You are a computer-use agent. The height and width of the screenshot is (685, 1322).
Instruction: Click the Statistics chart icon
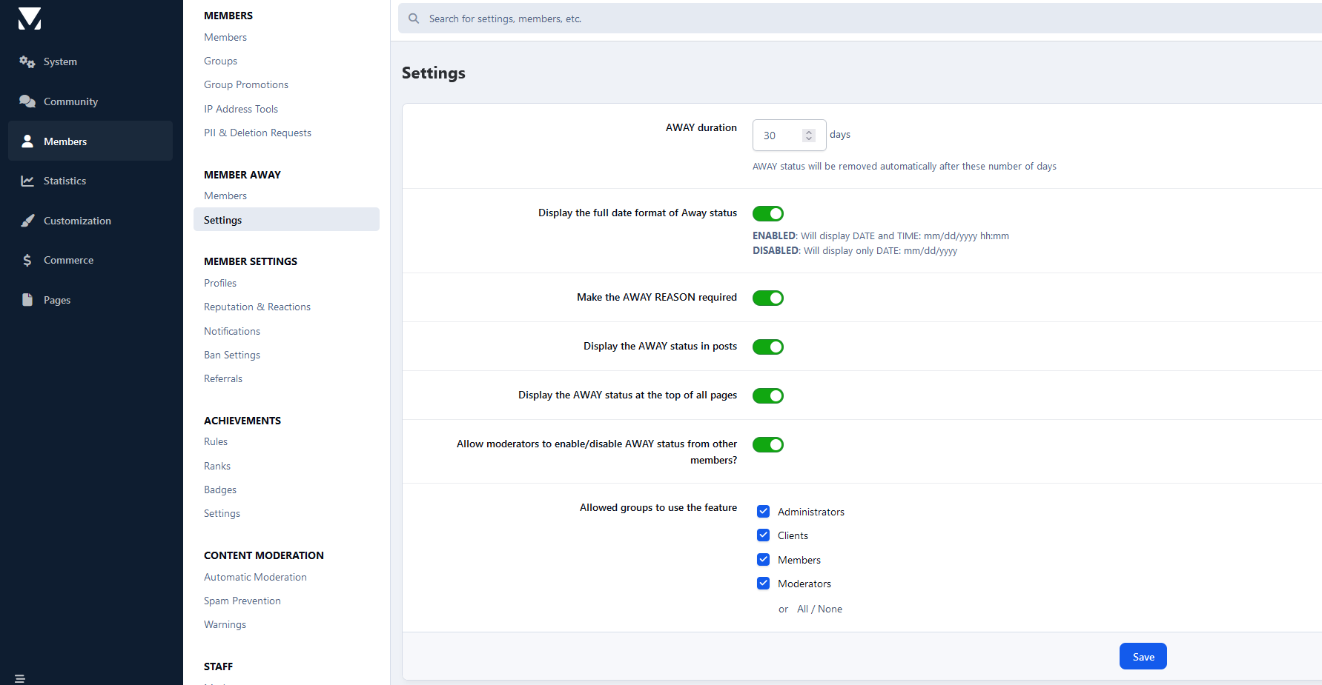(x=27, y=181)
